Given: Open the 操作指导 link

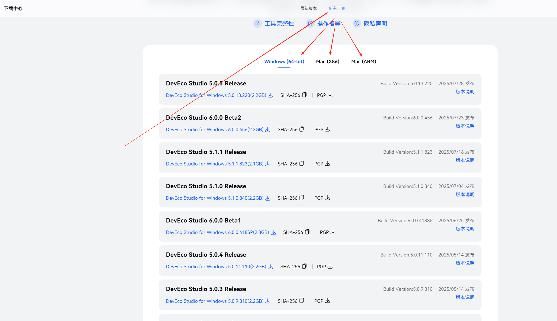Looking at the screenshot, I should [x=329, y=24].
